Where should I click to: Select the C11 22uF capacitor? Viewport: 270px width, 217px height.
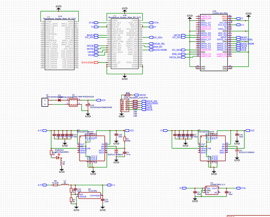(x=103, y=200)
